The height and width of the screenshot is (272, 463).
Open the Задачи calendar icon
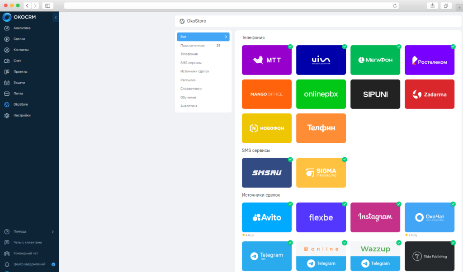tap(7, 83)
